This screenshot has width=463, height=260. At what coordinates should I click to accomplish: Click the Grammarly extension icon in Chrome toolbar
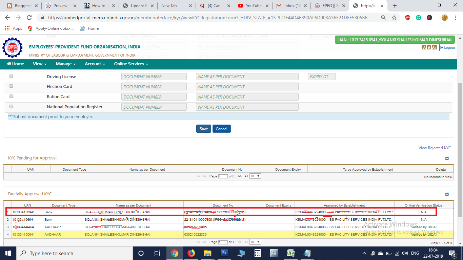tap(418, 17)
